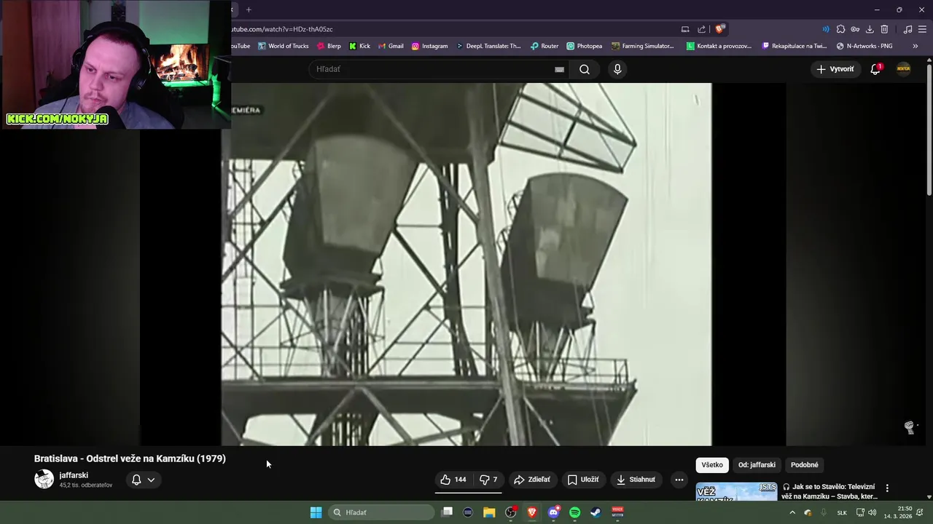Open the Gmail bookmark
Viewport: 933px width, 524px height.
point(391,46)
